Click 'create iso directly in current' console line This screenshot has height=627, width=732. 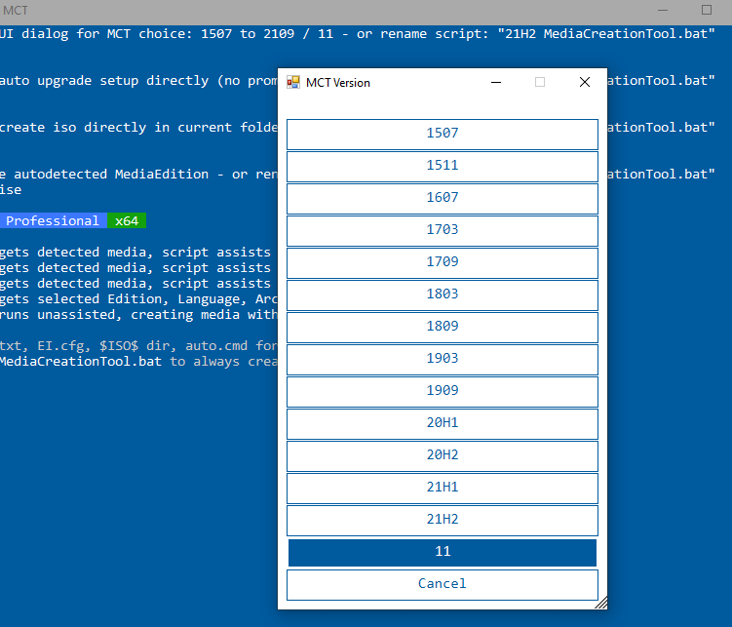click(115, 128)
